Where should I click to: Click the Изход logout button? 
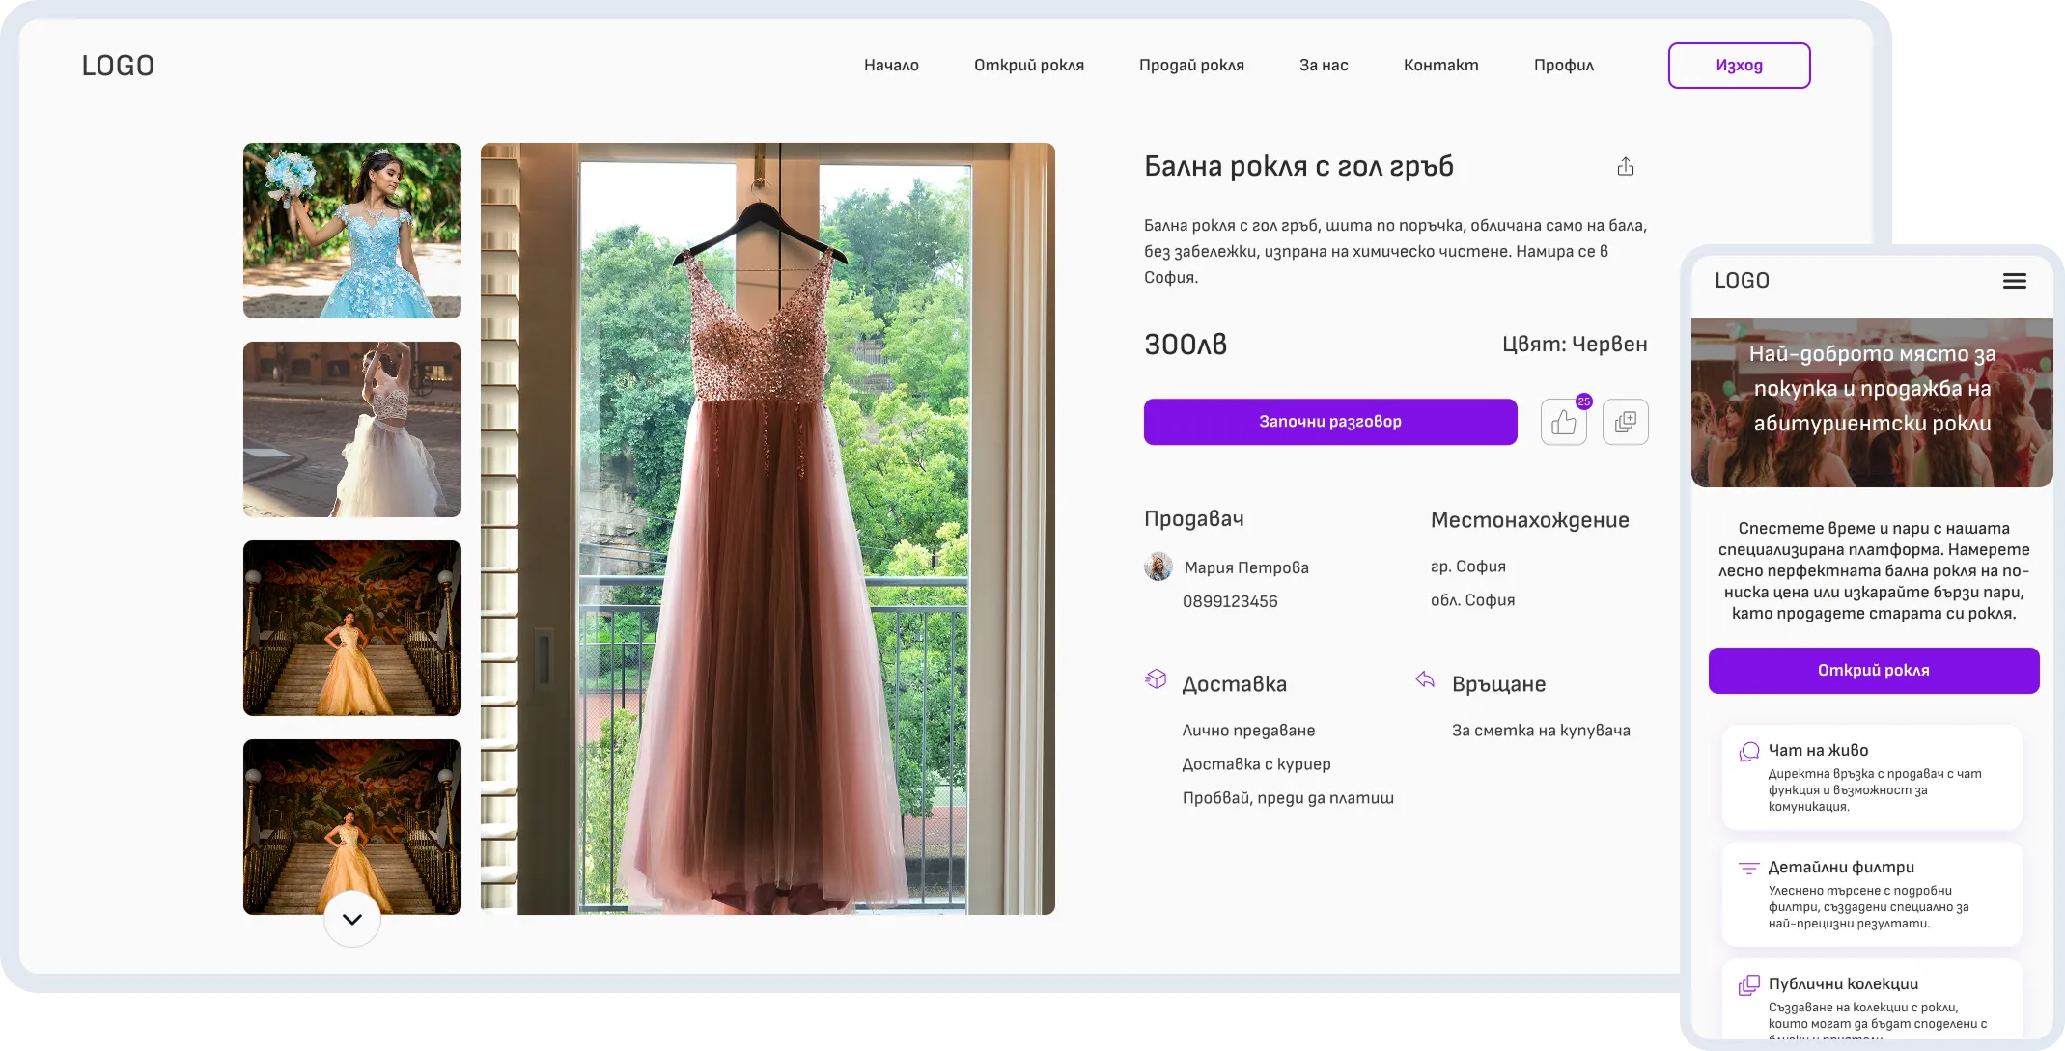(1740, 66)
